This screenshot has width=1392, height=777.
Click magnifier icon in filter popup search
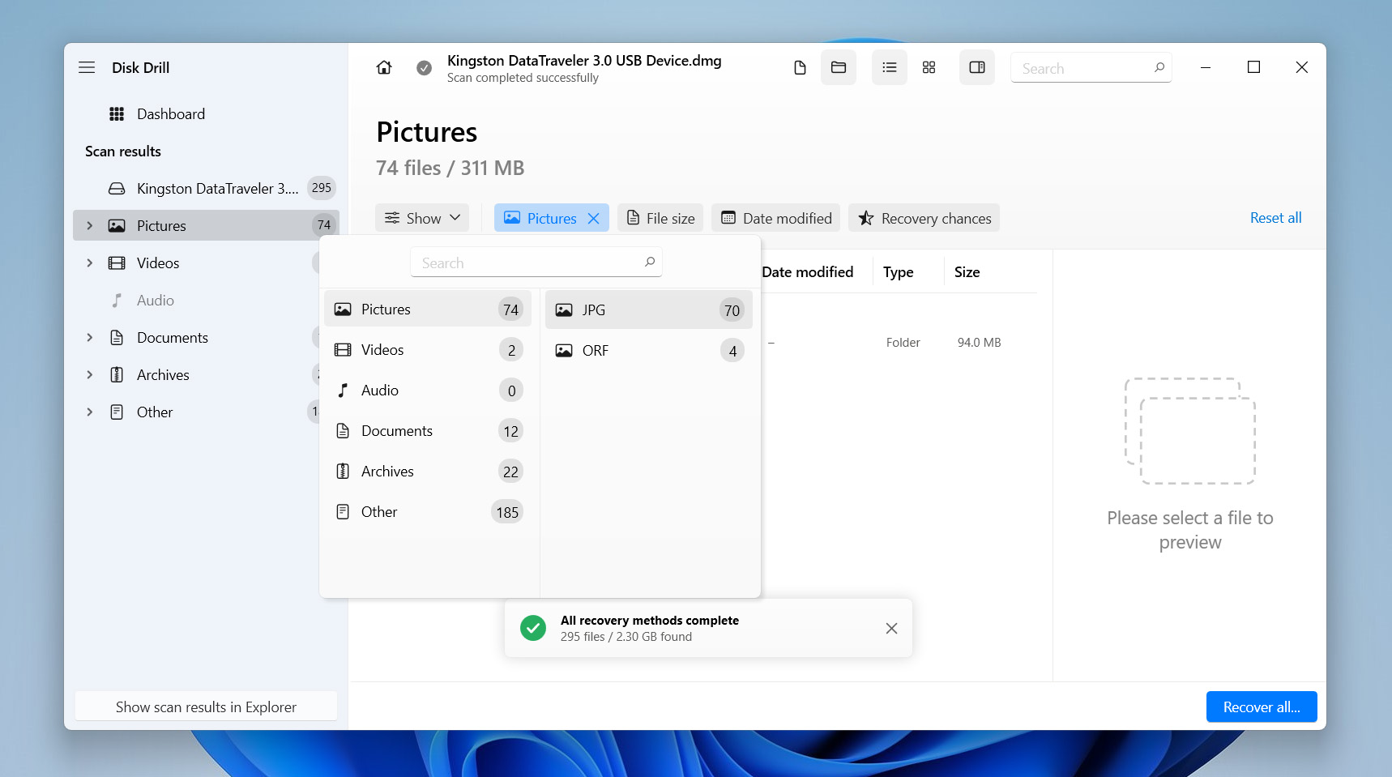650,262
